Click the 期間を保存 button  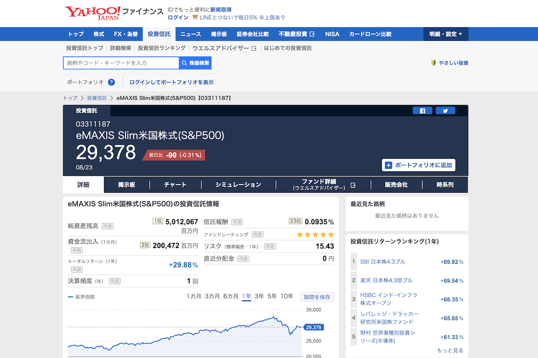pyautogui.click(x=317, y=297)
